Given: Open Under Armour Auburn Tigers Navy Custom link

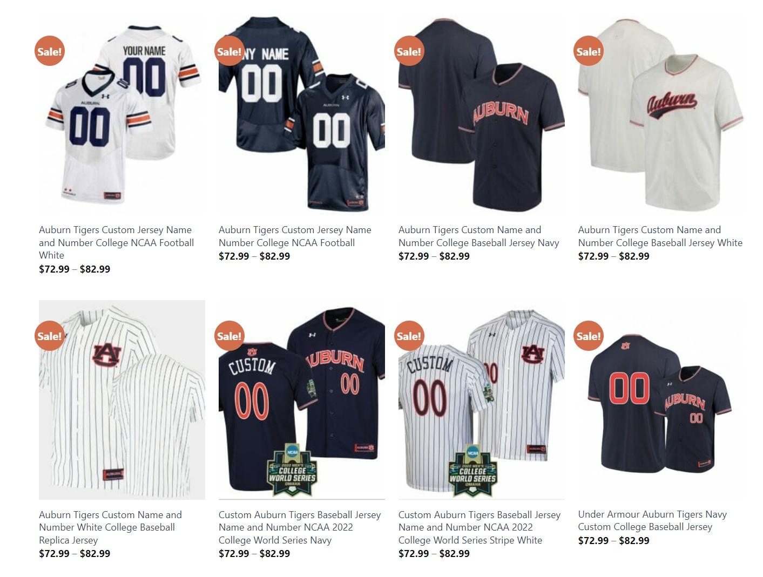Looking at the screenshot, I should 652,520.
